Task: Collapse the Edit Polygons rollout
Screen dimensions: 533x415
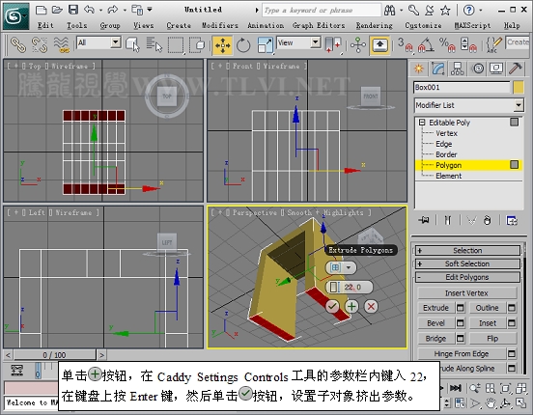Action: pyautogui.click(x=467, y=277)
